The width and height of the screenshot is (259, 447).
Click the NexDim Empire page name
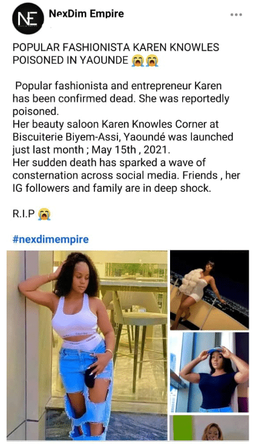(87, 13)
